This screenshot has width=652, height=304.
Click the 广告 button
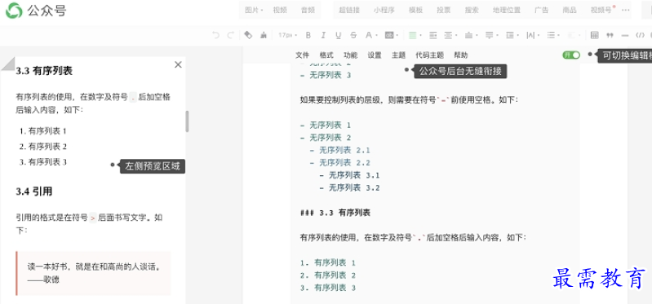541,11
